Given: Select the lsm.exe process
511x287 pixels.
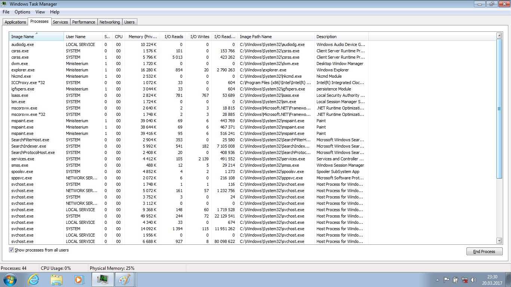Looking at the screenshot, I should [189, 102].
